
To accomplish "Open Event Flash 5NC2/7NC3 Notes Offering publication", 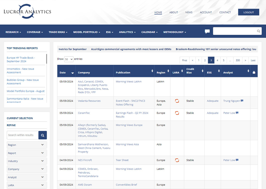I will pos(130,103).
